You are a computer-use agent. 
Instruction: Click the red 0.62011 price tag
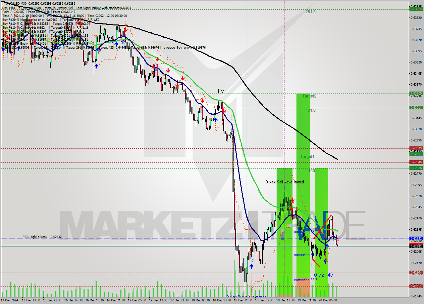tap(416, 286)
